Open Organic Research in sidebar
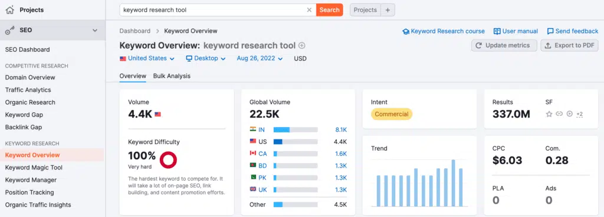The height and width of the screenshot is (217, 604). point(30,102)
